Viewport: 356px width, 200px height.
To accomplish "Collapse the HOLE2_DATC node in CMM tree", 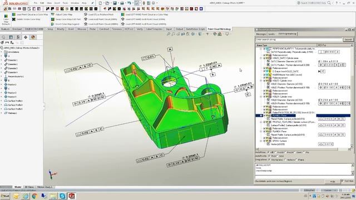I will 261,58.
